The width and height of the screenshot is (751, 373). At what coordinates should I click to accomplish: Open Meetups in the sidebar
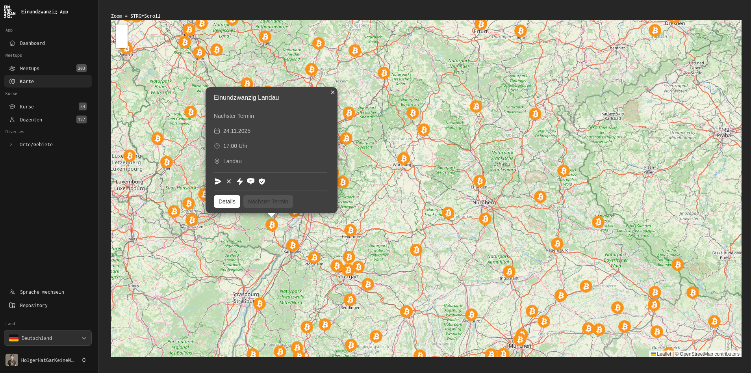click(x=30, y=68)
